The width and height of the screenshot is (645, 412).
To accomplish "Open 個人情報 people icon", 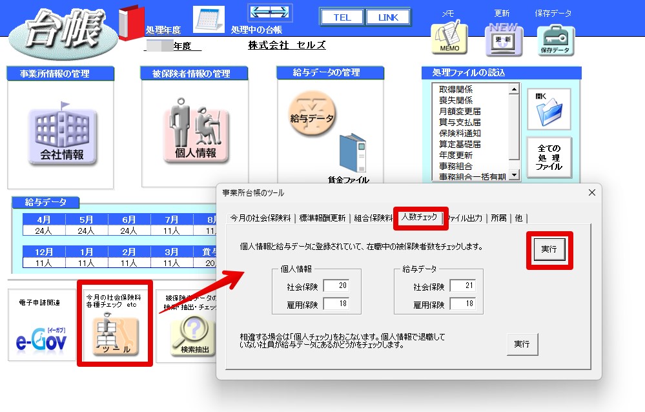I will pyautogui.click(x=196, y=130).
